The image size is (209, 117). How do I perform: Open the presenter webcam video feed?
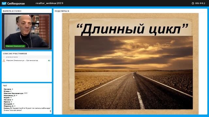coord(27,31)
